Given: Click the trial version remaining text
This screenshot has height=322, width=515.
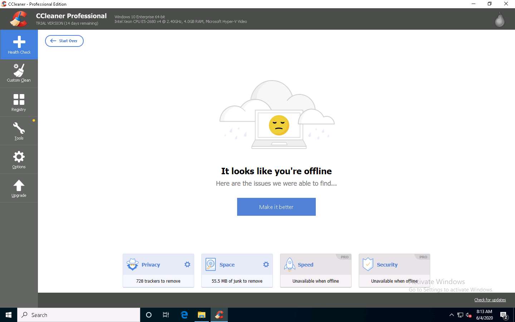Looking at the screenshot, I should [67, 23].
